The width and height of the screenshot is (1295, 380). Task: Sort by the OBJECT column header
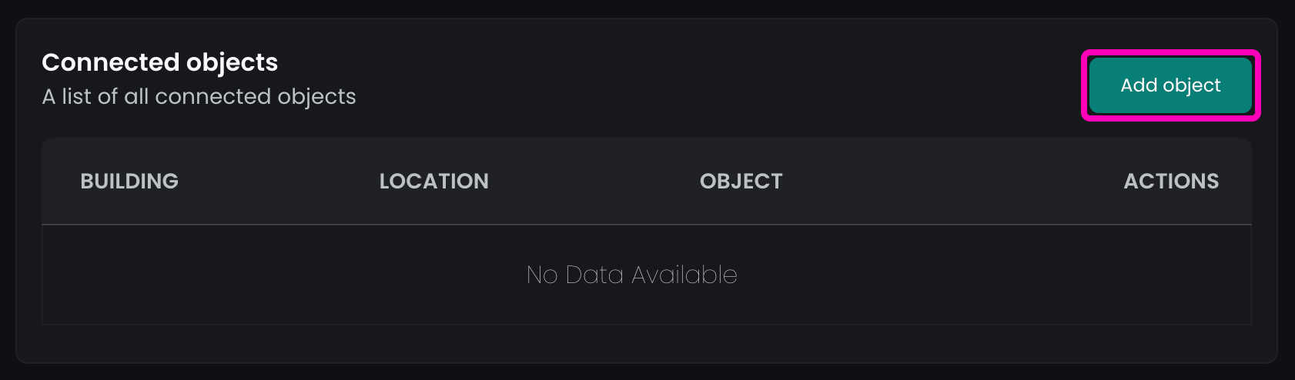point(741,182)
